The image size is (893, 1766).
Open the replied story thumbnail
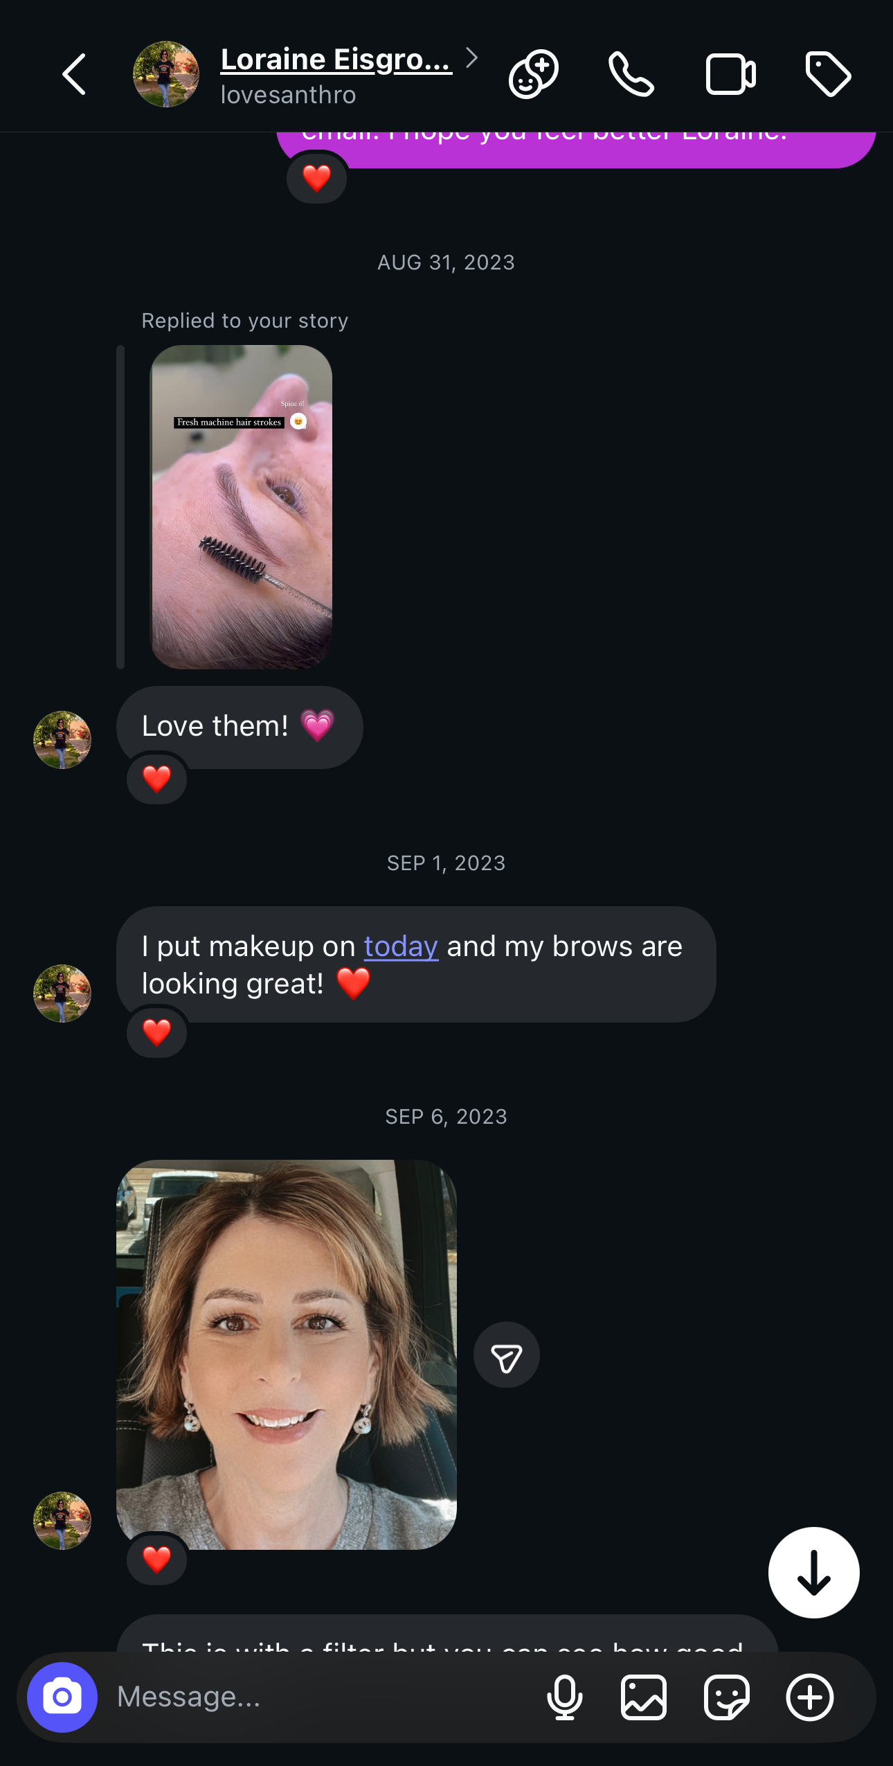pyautogui.click(x=241, y=506)
